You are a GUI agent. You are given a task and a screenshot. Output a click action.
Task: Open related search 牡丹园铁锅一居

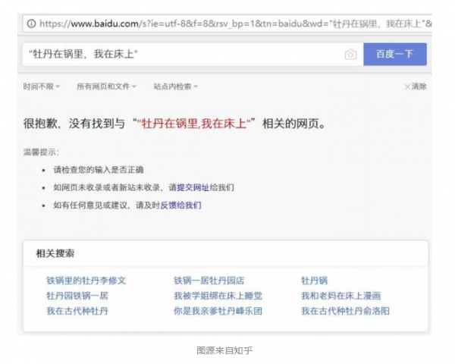(x=77, y=296)
